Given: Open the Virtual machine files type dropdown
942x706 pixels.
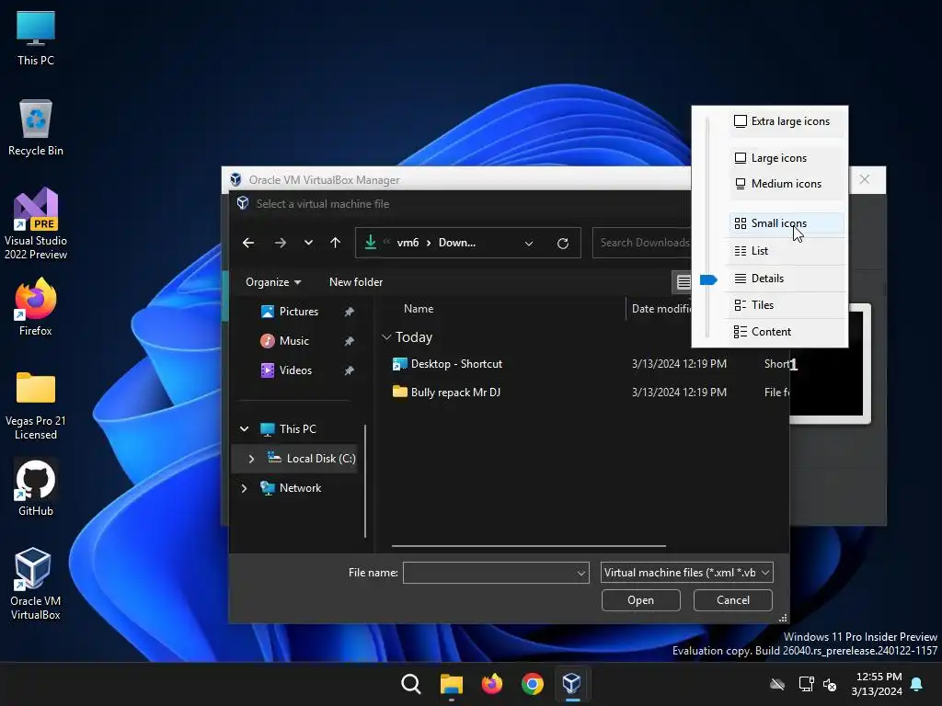Looking at the screenshot, I should click(686, 573).
